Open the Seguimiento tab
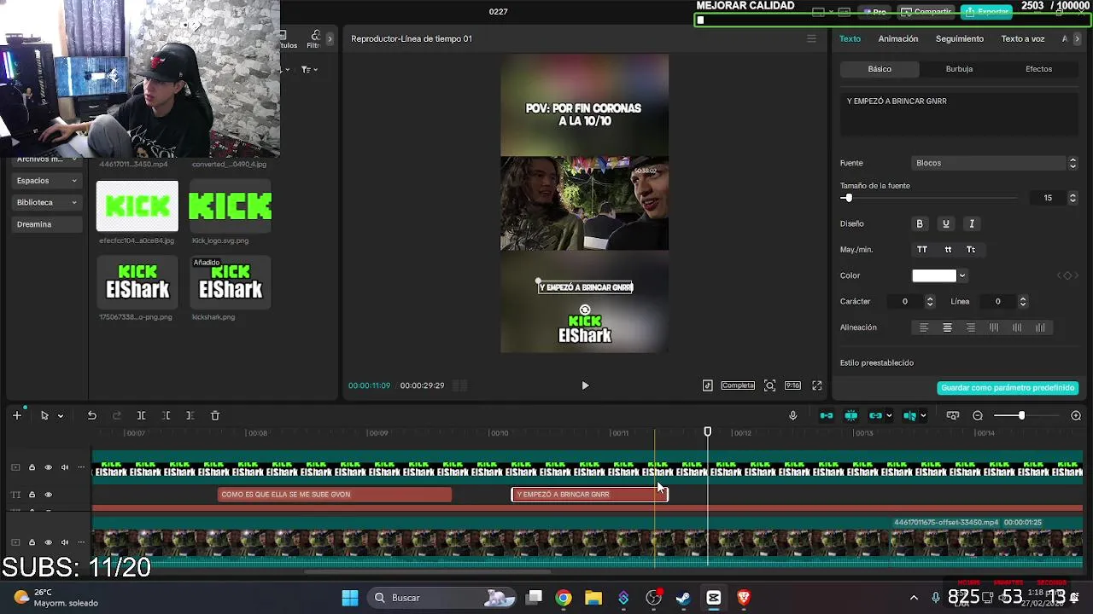Image resolution: width=1093 pixels, height=614 pixels. point(960,38)
